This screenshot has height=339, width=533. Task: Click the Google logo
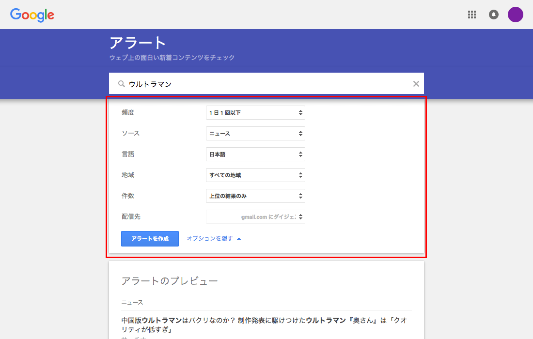(32, 15)
